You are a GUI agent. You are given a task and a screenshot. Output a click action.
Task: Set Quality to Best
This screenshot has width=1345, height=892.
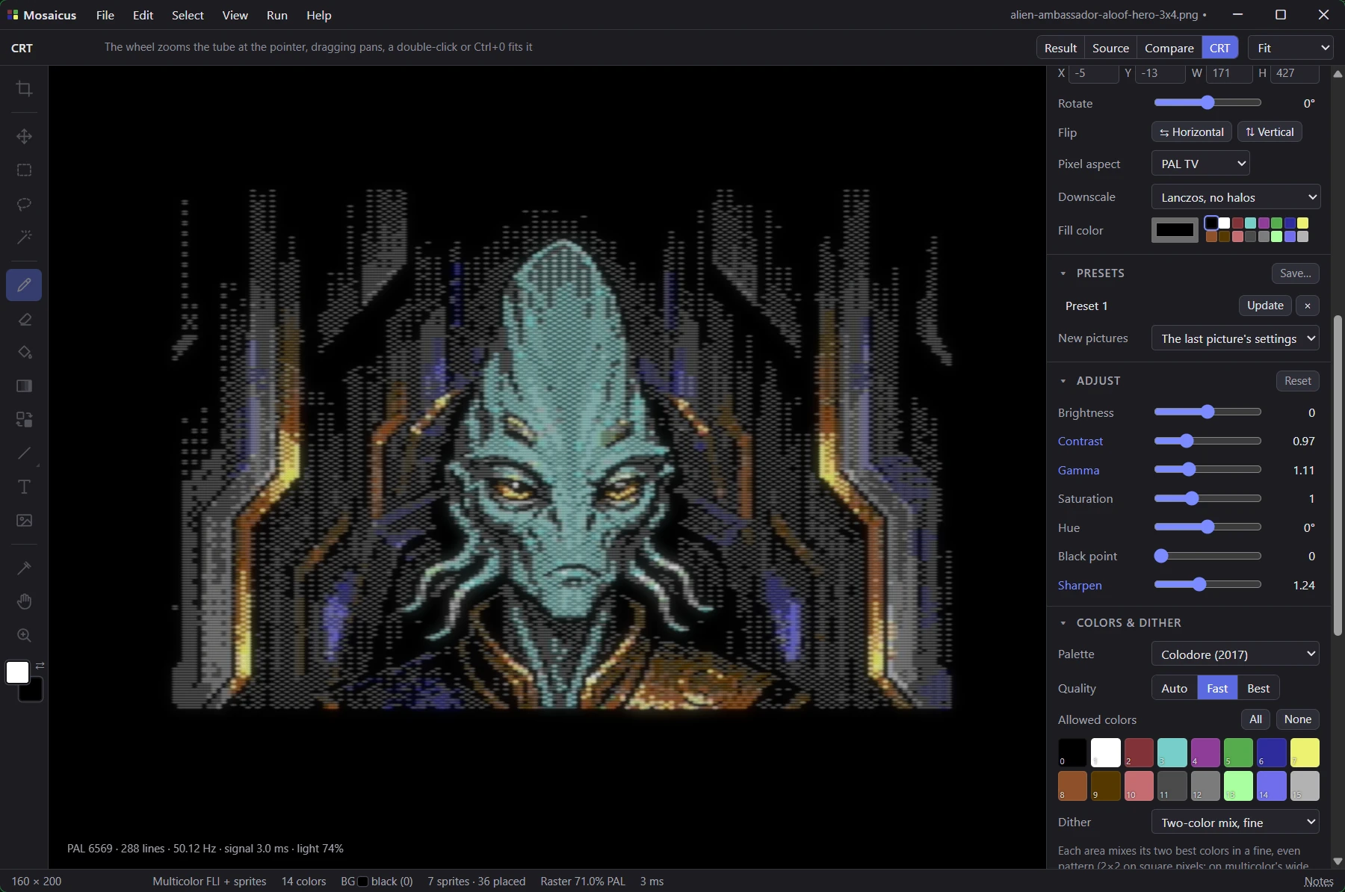[x=1258, y=688]
